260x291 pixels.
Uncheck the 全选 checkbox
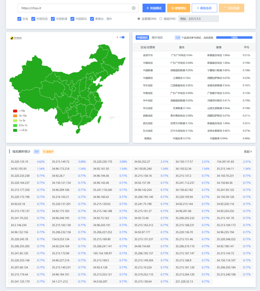click(x=19, y=19)
